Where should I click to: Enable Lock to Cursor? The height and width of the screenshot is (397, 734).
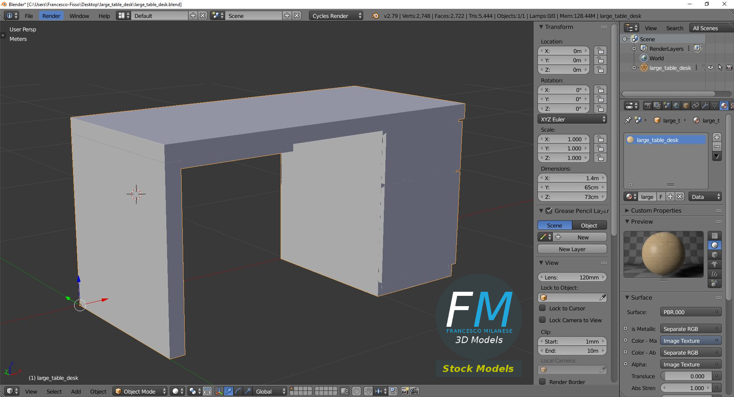[542, 308]
